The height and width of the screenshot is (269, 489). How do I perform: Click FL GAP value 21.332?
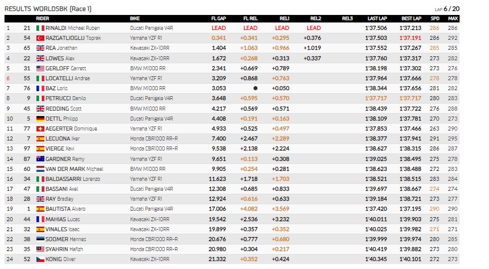coord(218,259)
